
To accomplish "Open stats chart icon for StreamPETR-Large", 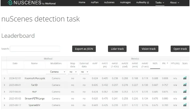I will [185, 98].
